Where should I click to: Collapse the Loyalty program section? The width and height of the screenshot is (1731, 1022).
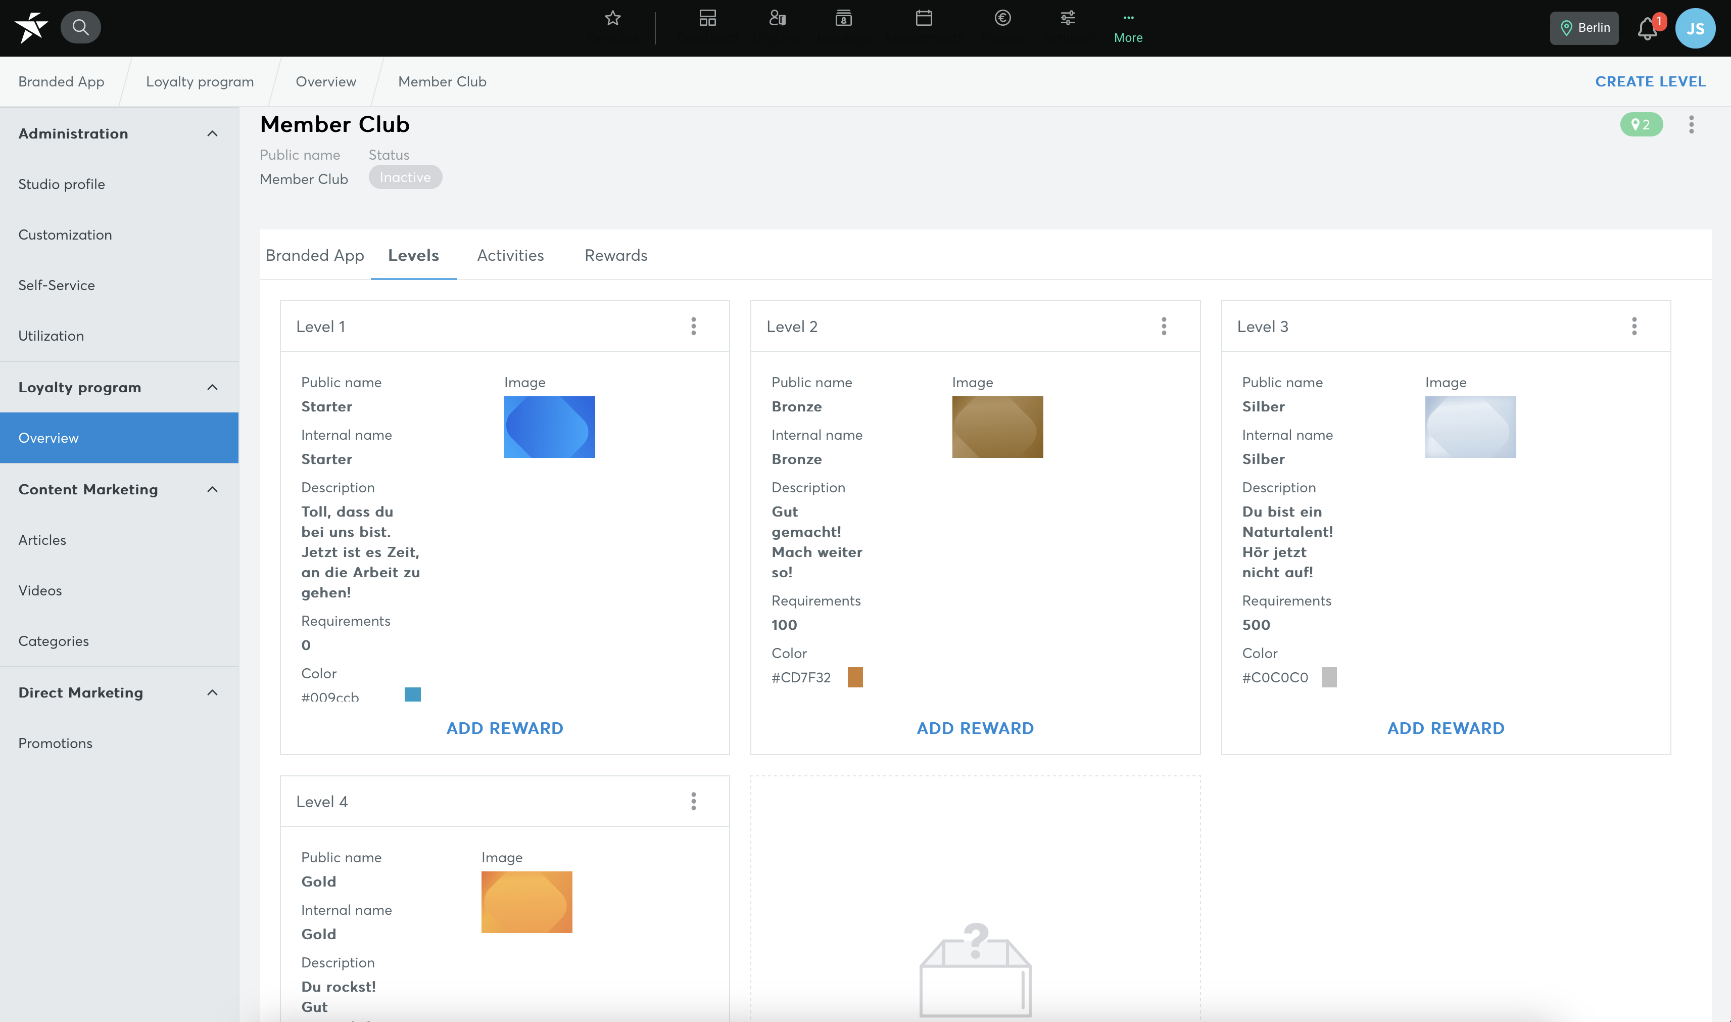[x=213, y=387]
